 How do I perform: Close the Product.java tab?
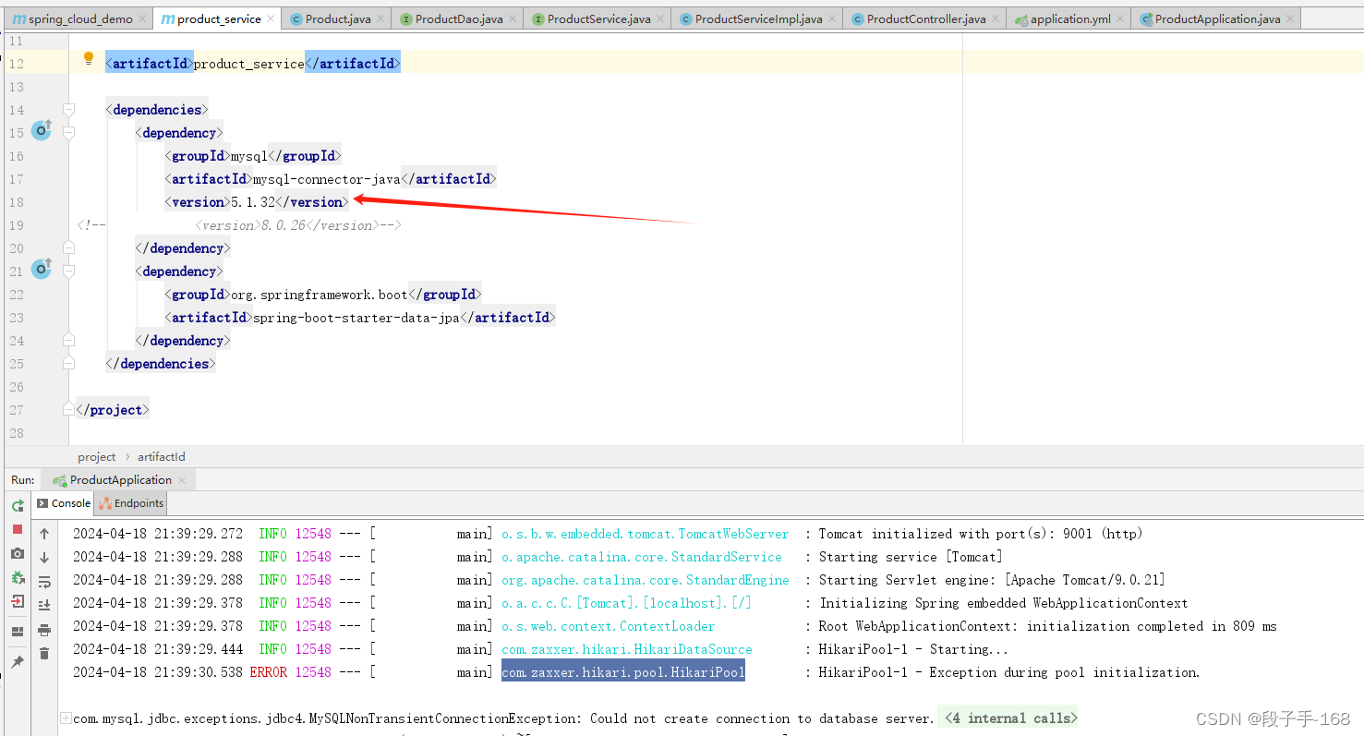(380, 18)
